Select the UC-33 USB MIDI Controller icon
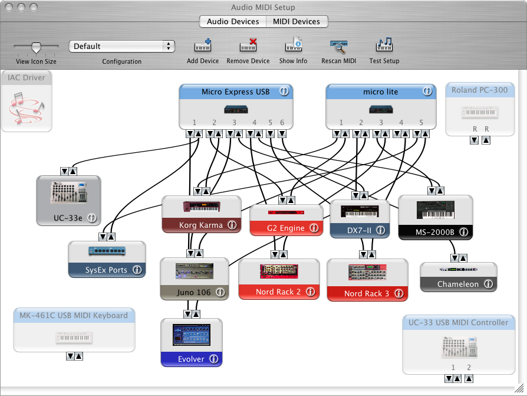Image resolution: width=527 pixels, height=396 pixels. [x=459, y=348]
